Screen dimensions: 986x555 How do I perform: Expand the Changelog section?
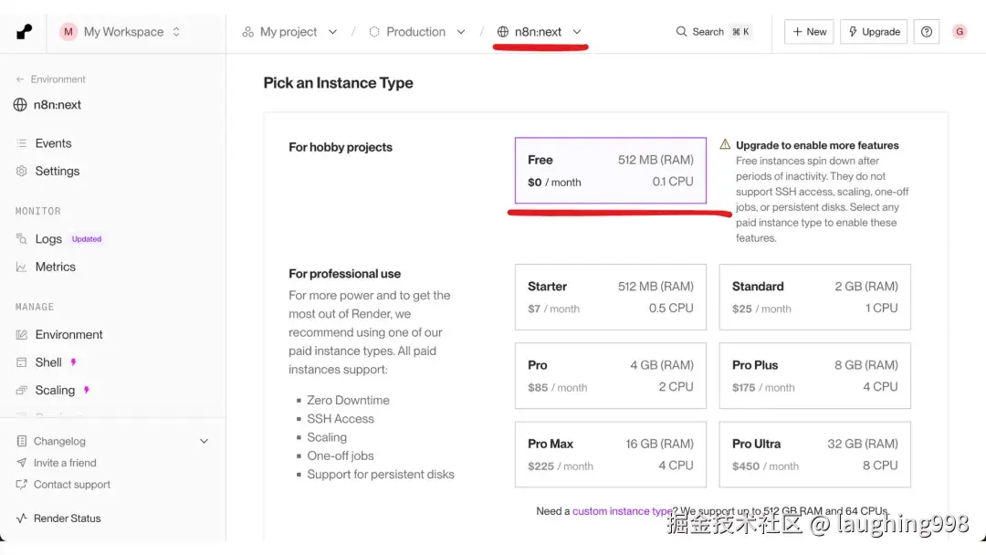coord(204,441)
